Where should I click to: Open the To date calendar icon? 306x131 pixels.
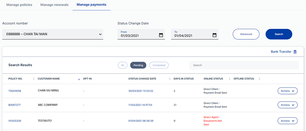pyautogui.click(x=214, y=35)
